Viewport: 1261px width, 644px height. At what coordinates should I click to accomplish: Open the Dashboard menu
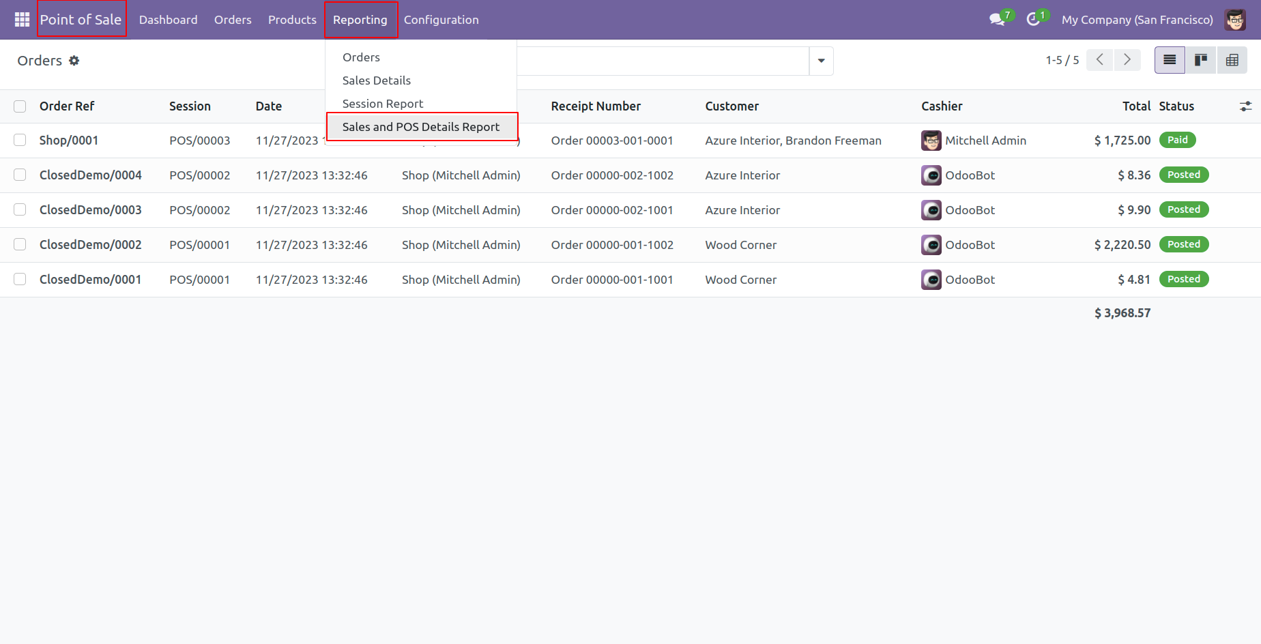tap(169, 20)
